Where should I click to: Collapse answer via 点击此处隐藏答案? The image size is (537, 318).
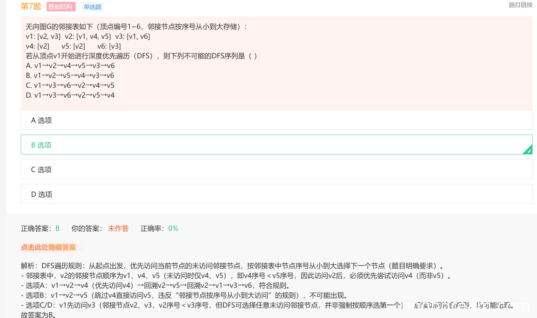pos(48,247)
